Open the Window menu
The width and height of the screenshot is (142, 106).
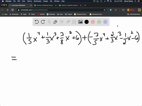tap(57, 1)
